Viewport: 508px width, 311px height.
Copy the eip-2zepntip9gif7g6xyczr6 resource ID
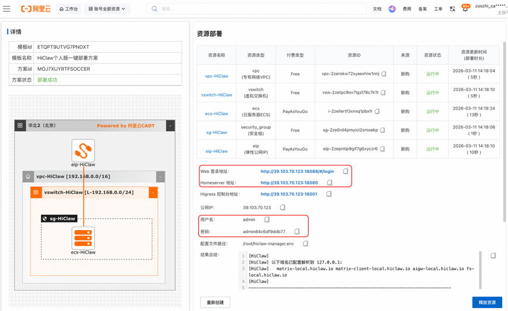tap(382, 149)
